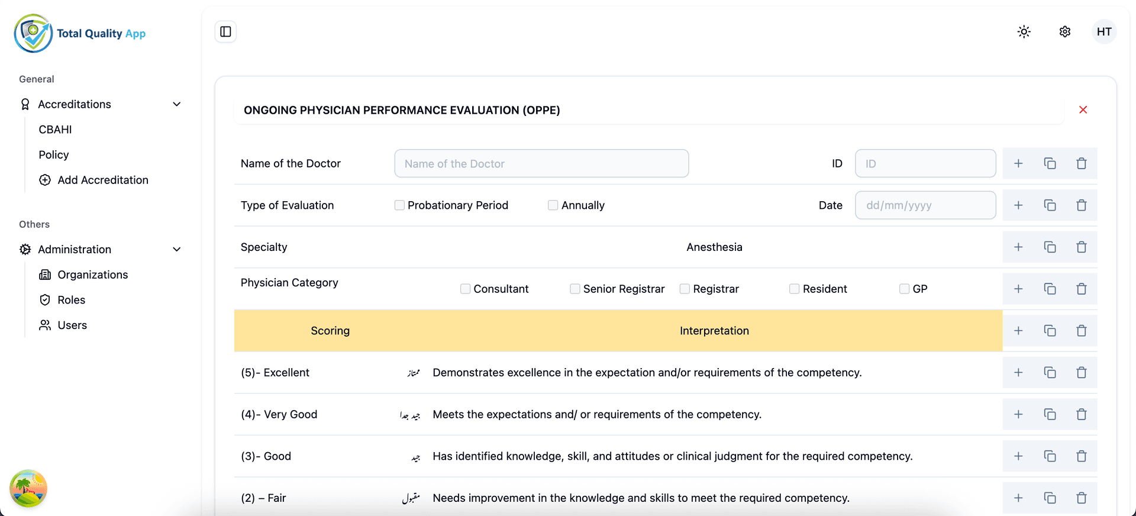1136x516 pixels.
Task: Click the ID input field
Action: (x=925, y=163)
